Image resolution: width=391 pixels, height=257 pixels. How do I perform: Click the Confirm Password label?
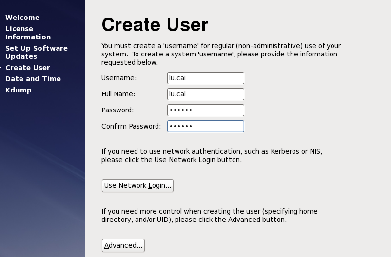click(x=131, y=126)
